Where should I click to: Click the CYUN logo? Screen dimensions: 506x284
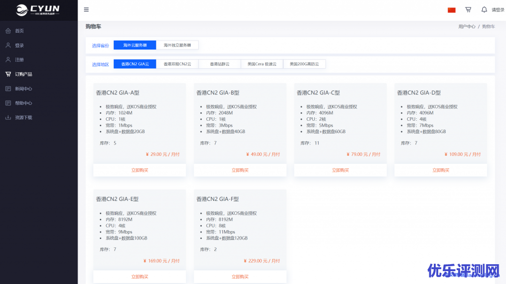[38, 10]
